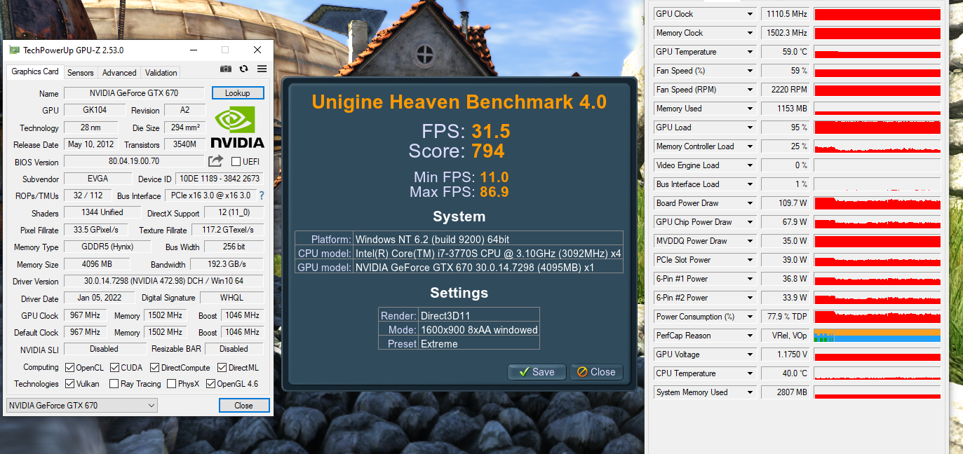
Task: Toggle the DirectCompute checkbox
Action: point(154,367)
